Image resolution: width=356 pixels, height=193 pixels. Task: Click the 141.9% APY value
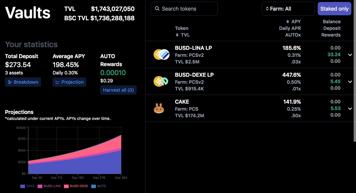click(292, 102)
